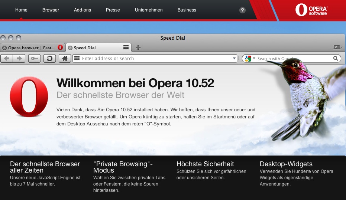Go back with the back arrow

click(x=7, y=58)
